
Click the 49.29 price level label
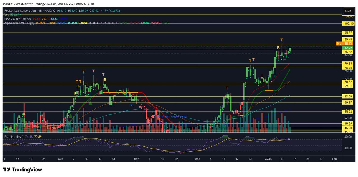pyautogui.click(x=348, y=123)
